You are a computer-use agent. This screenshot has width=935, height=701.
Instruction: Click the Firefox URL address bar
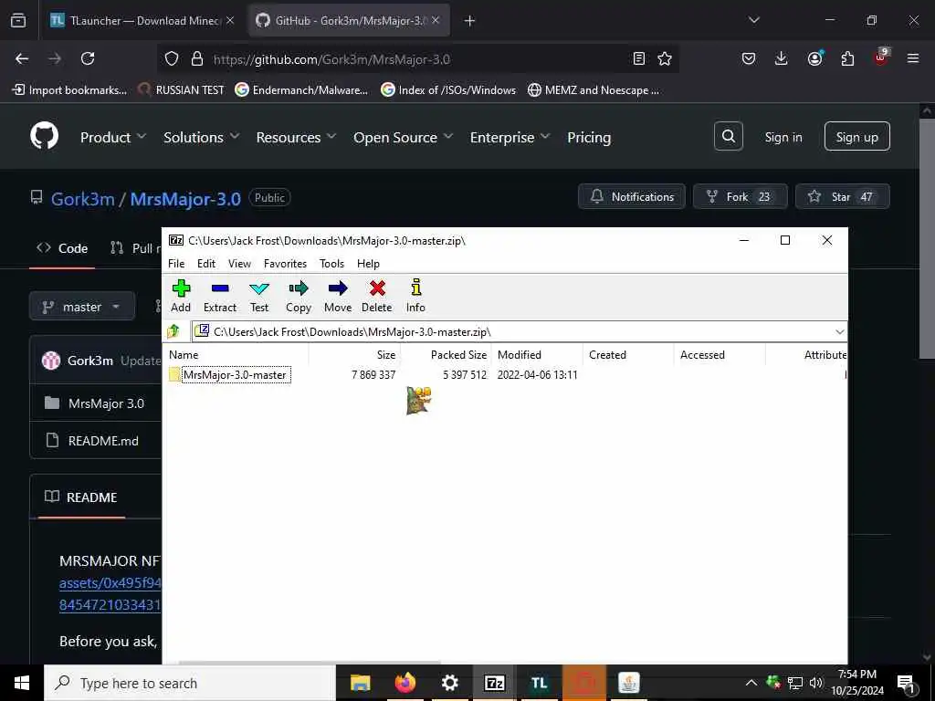pyautogui.click(x=417, y=59)
